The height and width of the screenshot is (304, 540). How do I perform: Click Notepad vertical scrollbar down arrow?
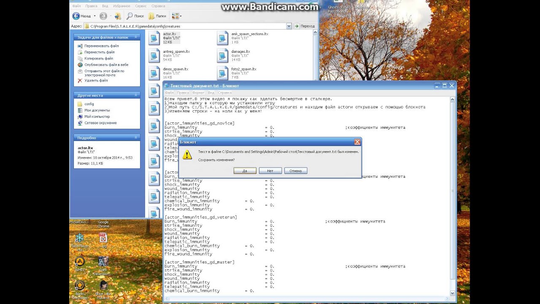pos(453,293)
